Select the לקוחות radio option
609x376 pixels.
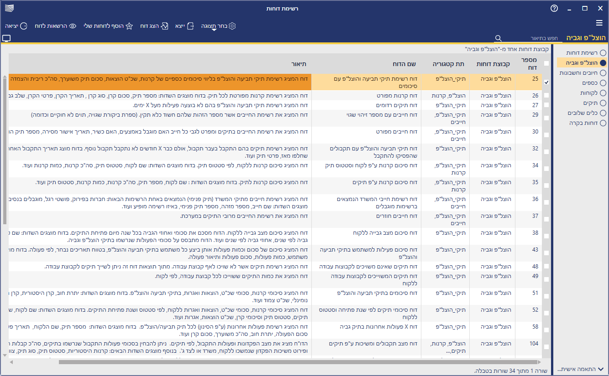click(603, 93)
